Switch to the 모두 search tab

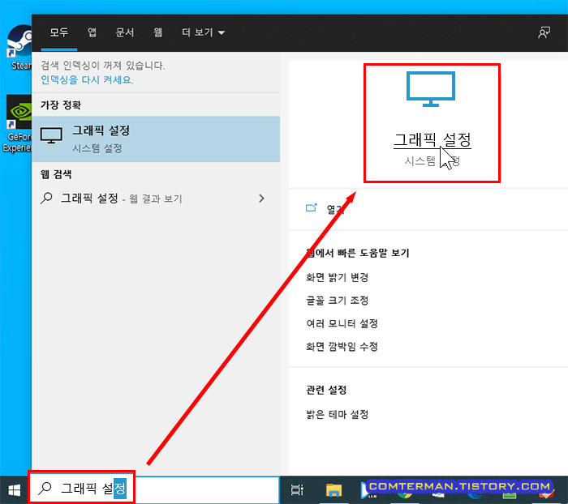tap(58, 32)
